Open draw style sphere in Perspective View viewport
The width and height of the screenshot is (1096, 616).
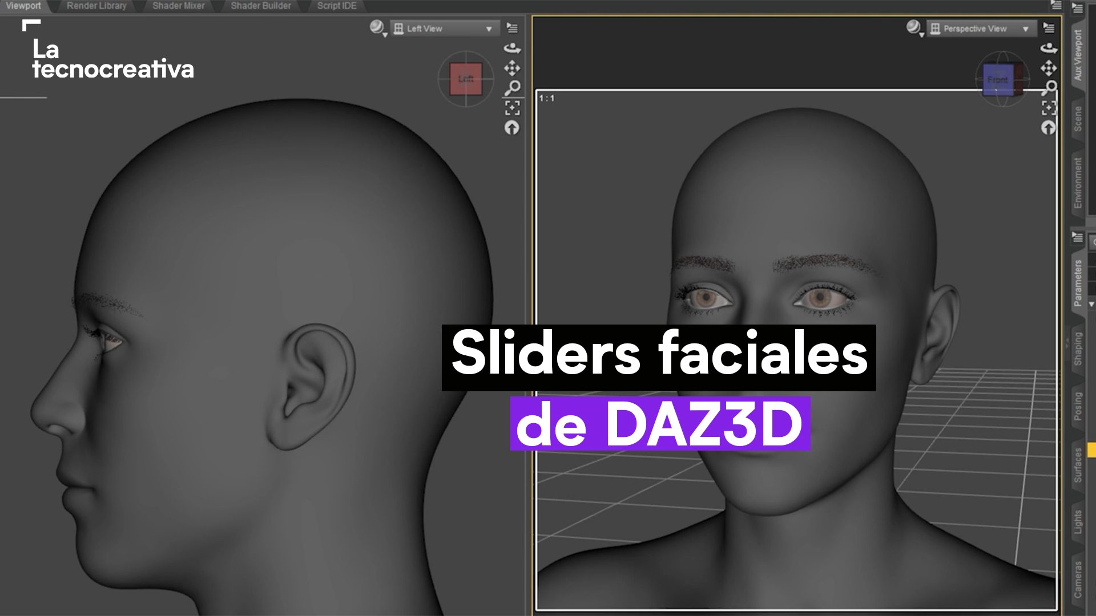click(x=914, y=28)
